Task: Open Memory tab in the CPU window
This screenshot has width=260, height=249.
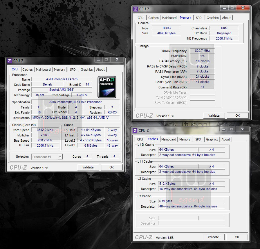Action: (x=59, y=70)
